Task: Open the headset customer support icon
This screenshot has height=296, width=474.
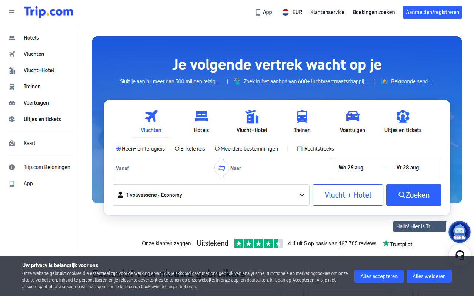Action: pos(460,255)
